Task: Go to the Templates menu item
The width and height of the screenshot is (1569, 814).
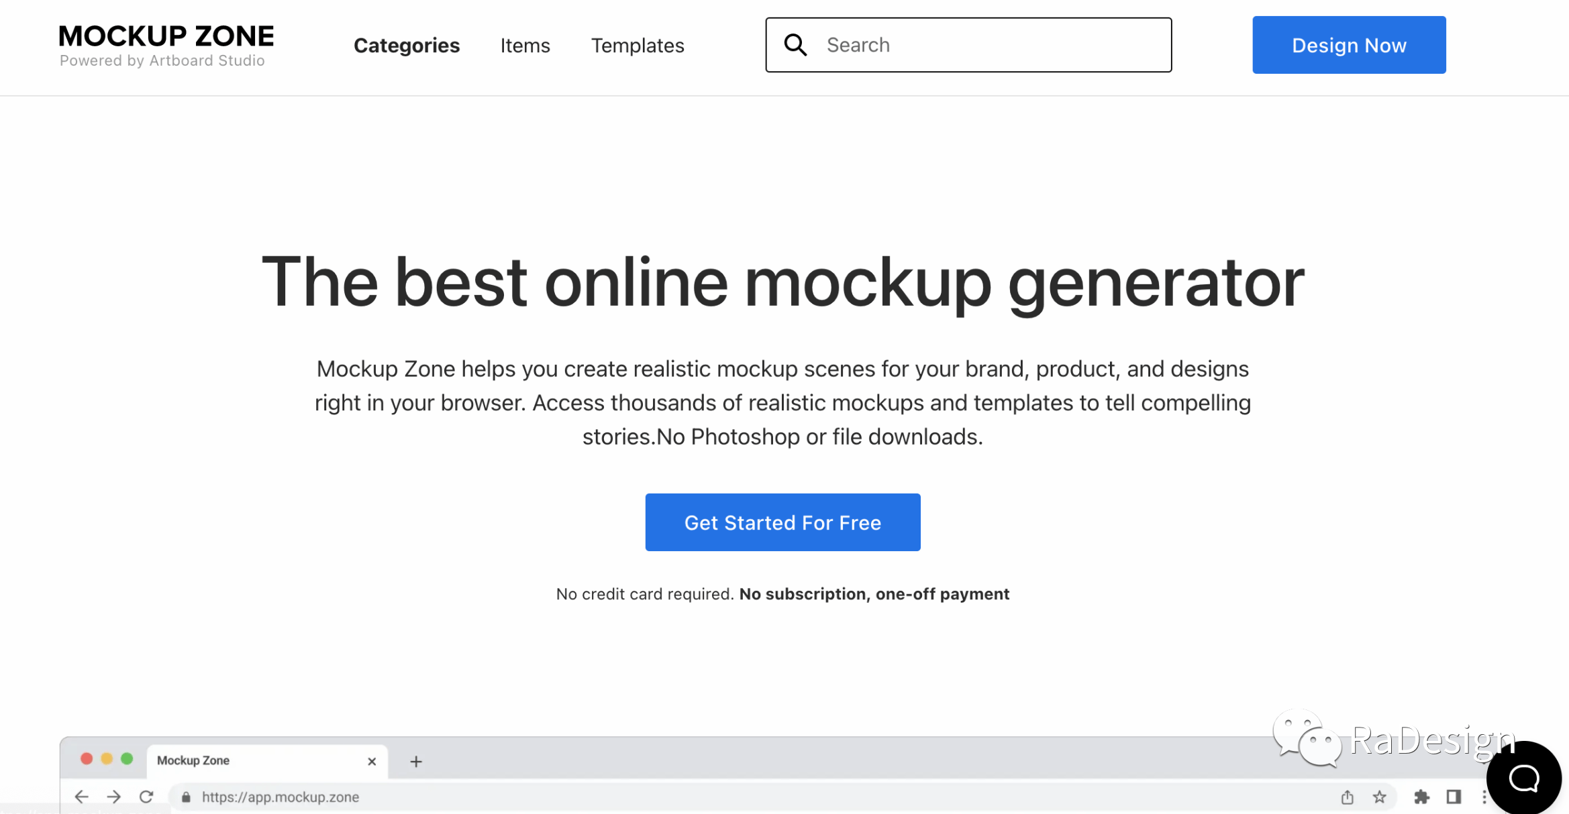Action: coord(638,45)
